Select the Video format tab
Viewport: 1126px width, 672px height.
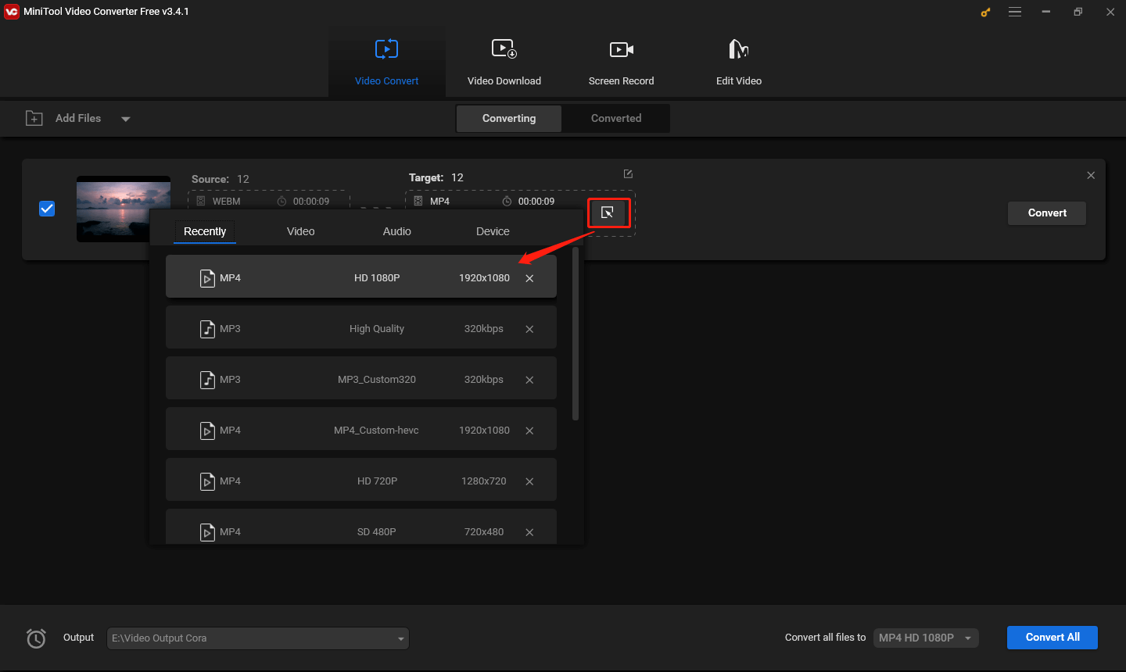click(301, 231)
